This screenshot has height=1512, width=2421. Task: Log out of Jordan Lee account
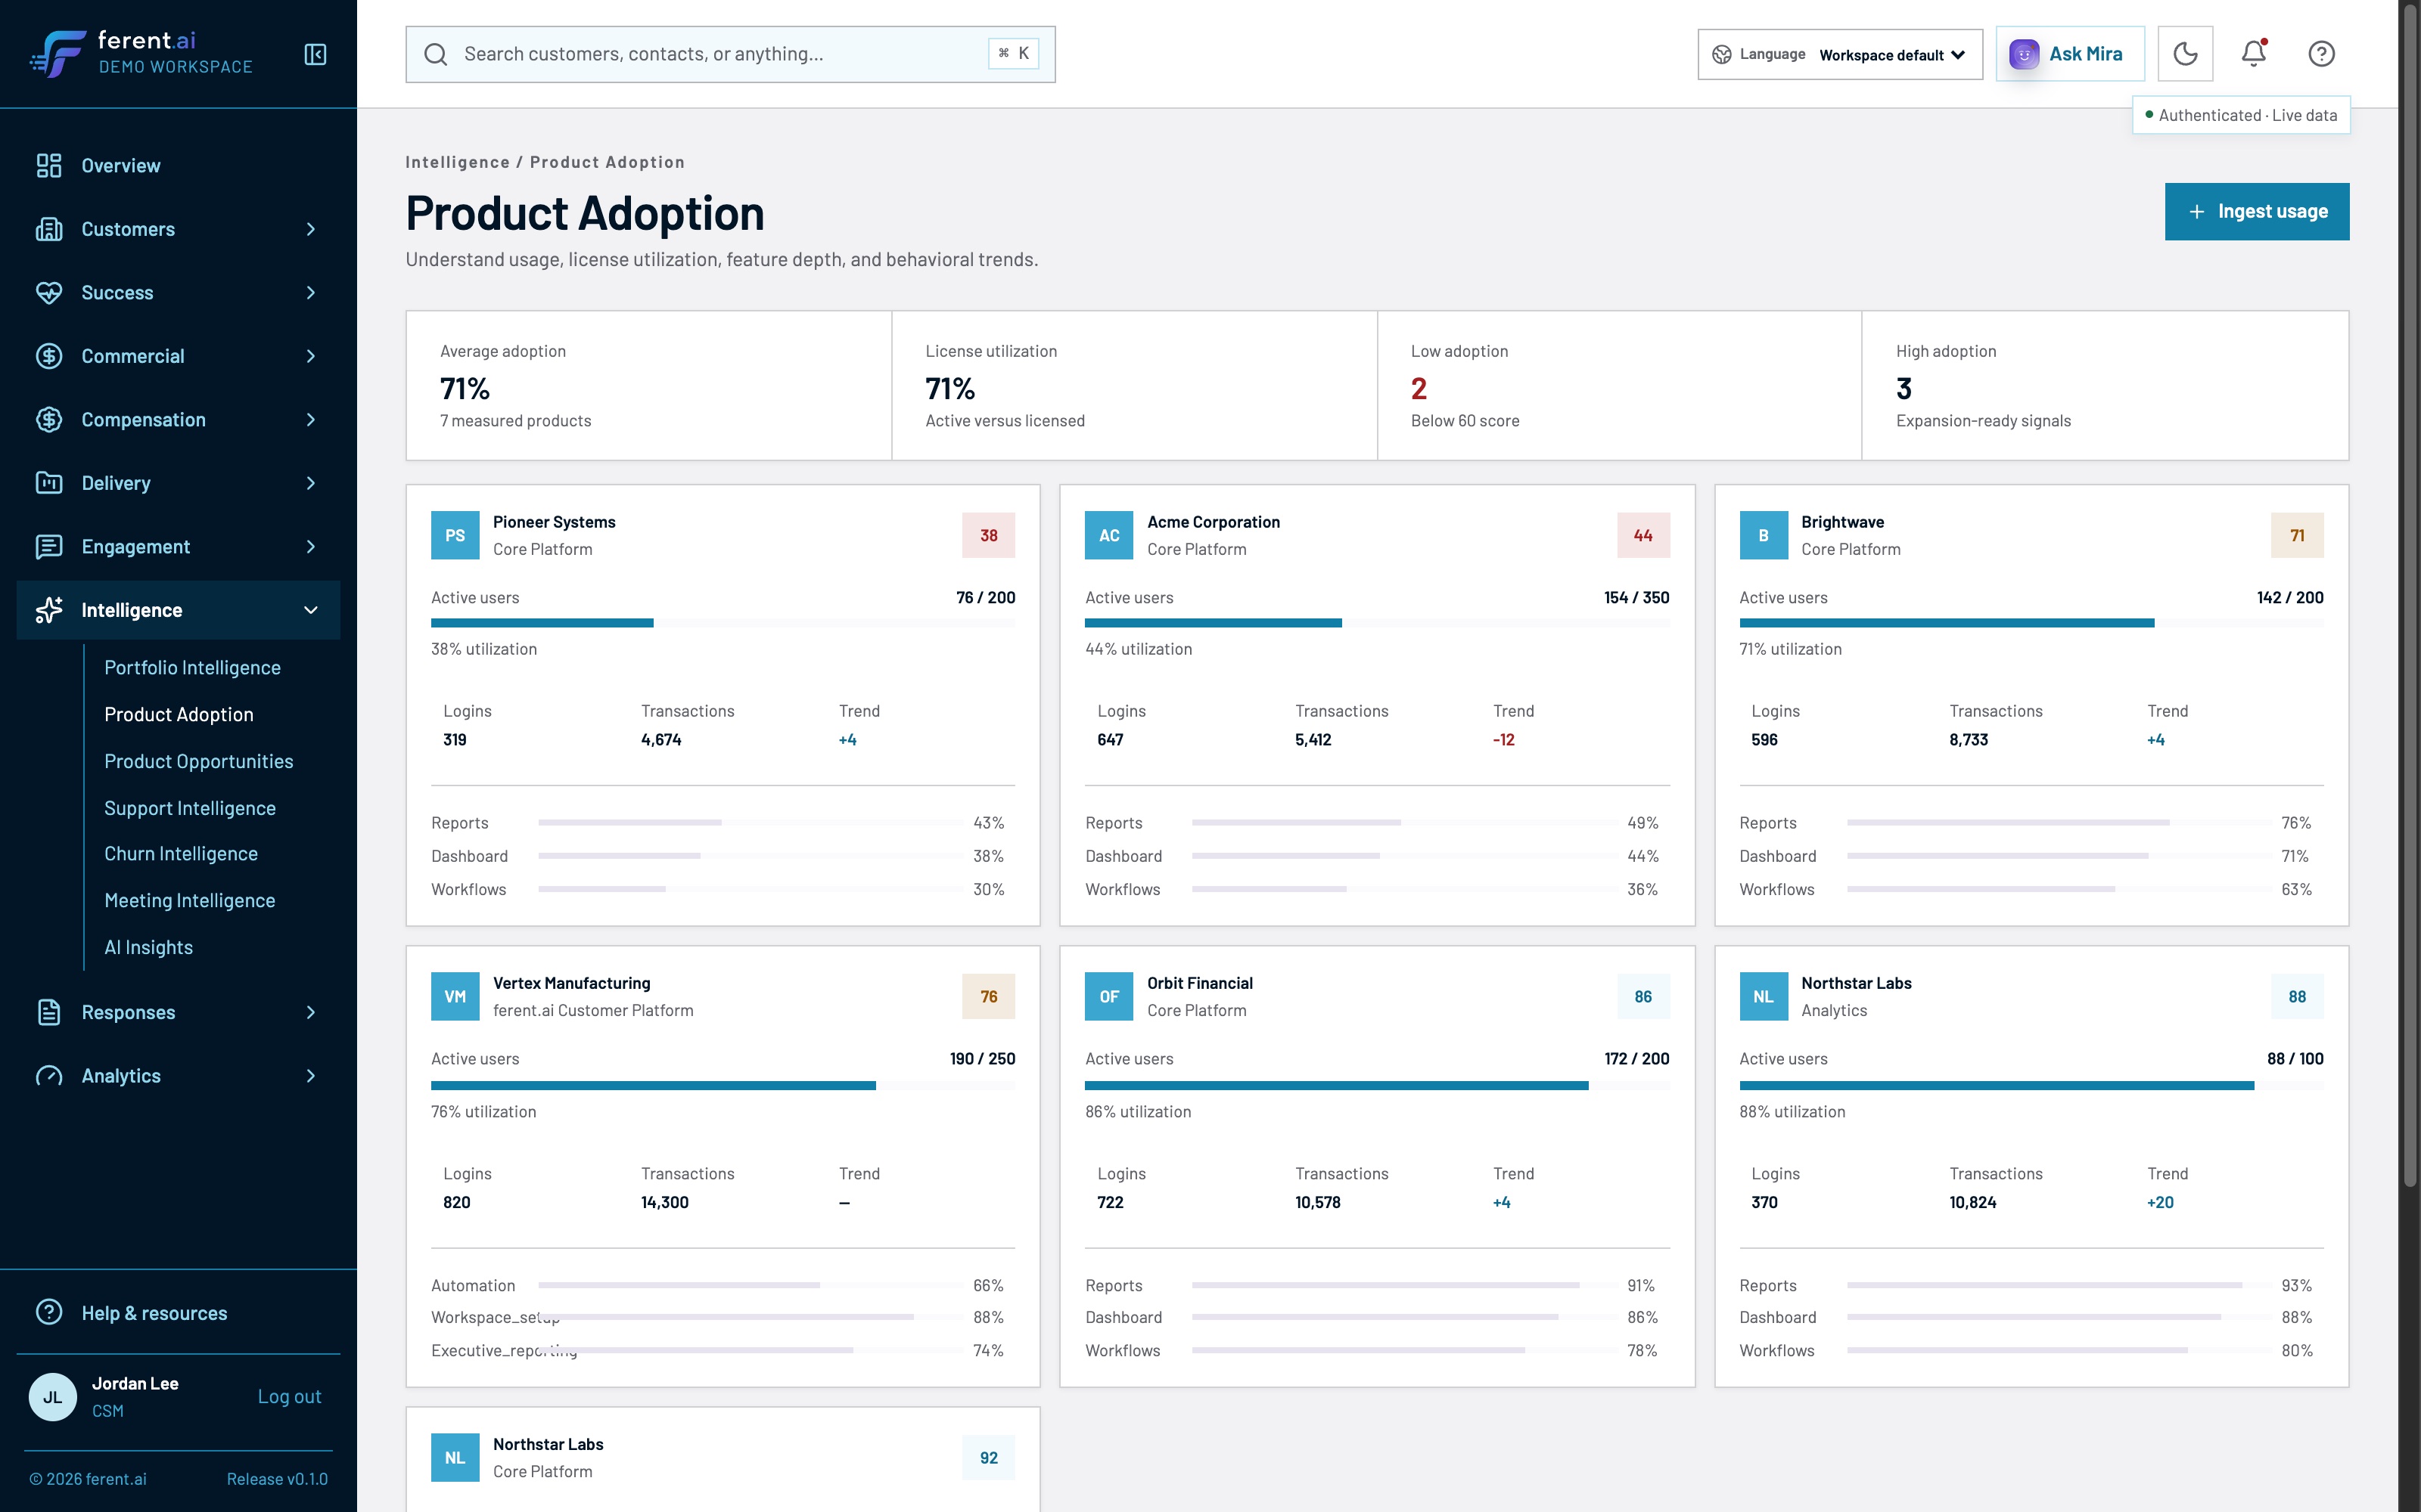(289, 1396)
